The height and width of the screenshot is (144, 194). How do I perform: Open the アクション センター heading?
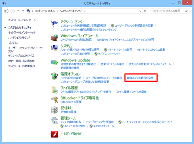[73, 22]
